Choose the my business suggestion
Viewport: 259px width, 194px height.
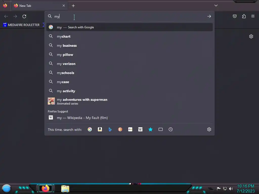tap(129, 45)
